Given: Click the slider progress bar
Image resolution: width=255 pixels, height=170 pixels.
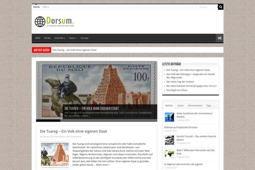Looking at the screenshot, I should click(96, 121).
